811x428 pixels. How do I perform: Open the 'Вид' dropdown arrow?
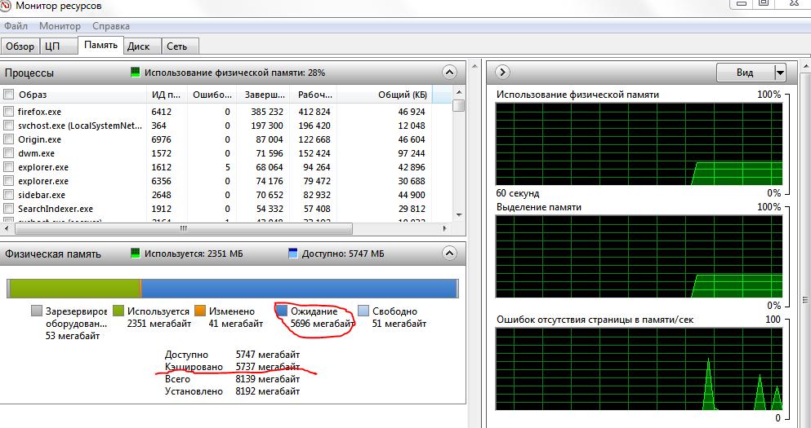[x=780, y=73]
